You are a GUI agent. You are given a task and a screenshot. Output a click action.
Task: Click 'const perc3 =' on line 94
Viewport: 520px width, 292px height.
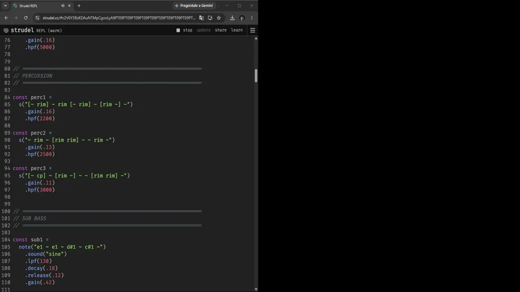32,168
